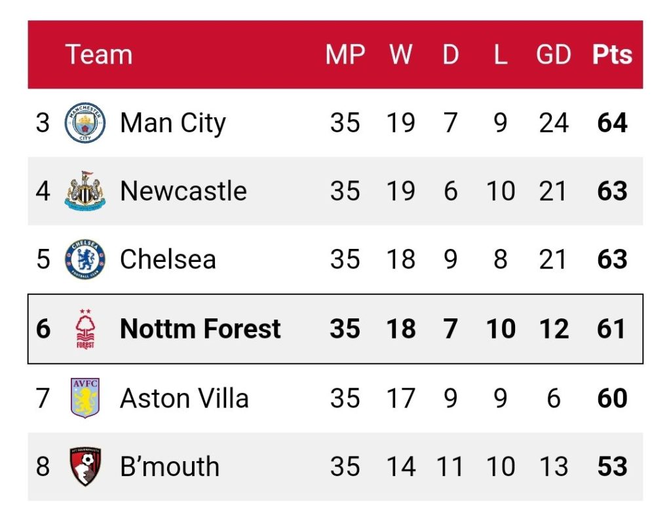This screenshot has height=522, width=671.
Task: Click the Bournemouth club crest
Action: tap(85, 466)
